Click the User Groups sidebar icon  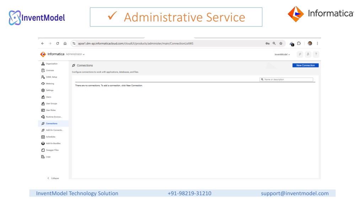[x=43, y=104]
